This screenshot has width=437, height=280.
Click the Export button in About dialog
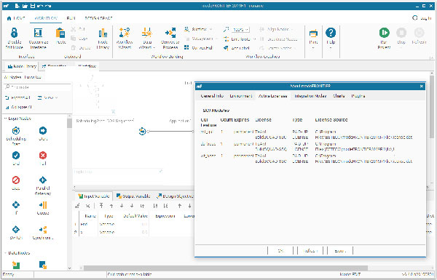coord(340,251)
